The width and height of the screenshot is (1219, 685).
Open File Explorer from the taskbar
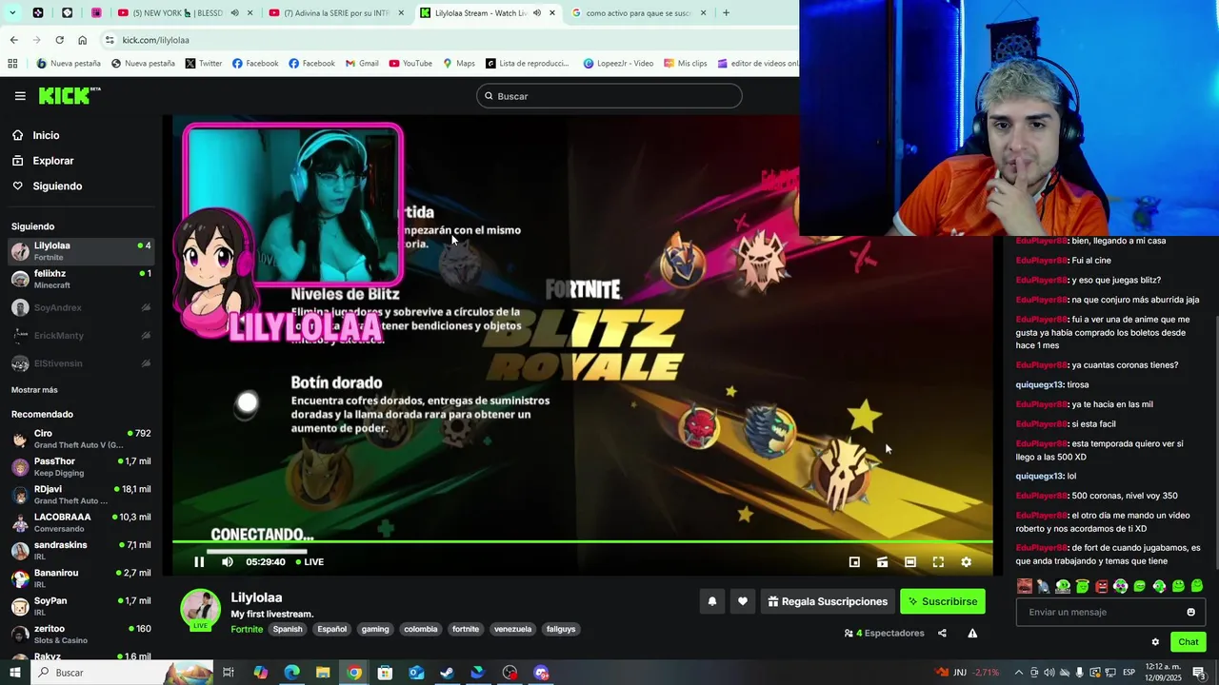coord(323,673)
